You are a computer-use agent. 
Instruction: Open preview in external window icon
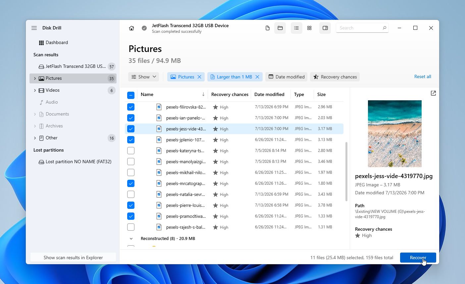tap(433, 93)
